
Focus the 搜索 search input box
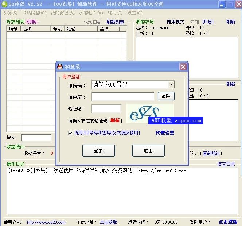click(36, 137)
